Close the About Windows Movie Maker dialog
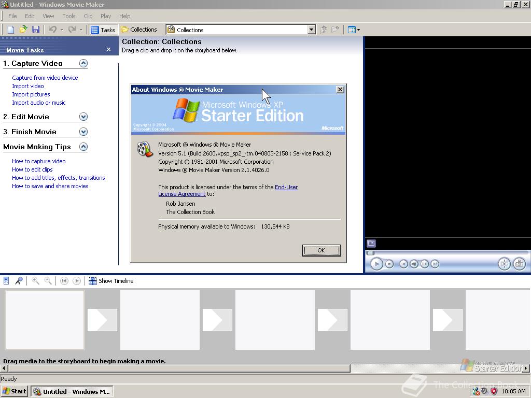This screenshot has width=531, height=398. [x=340, y=89]
